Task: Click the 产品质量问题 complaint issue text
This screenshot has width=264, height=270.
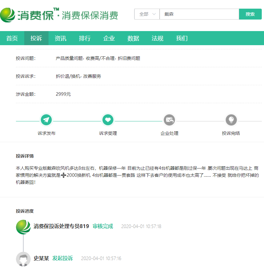Action: (x=69, y=58)
